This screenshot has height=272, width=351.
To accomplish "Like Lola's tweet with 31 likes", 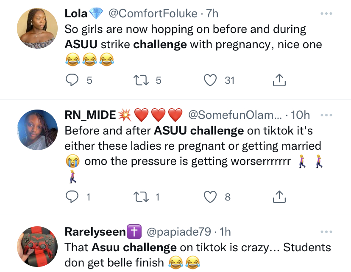I will point(210,80).
